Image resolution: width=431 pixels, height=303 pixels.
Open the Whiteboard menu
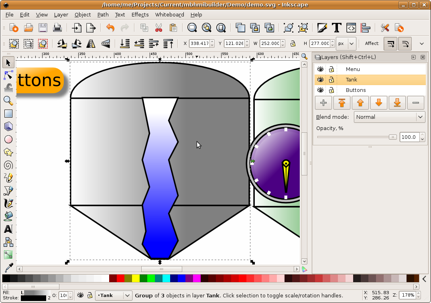170,14
